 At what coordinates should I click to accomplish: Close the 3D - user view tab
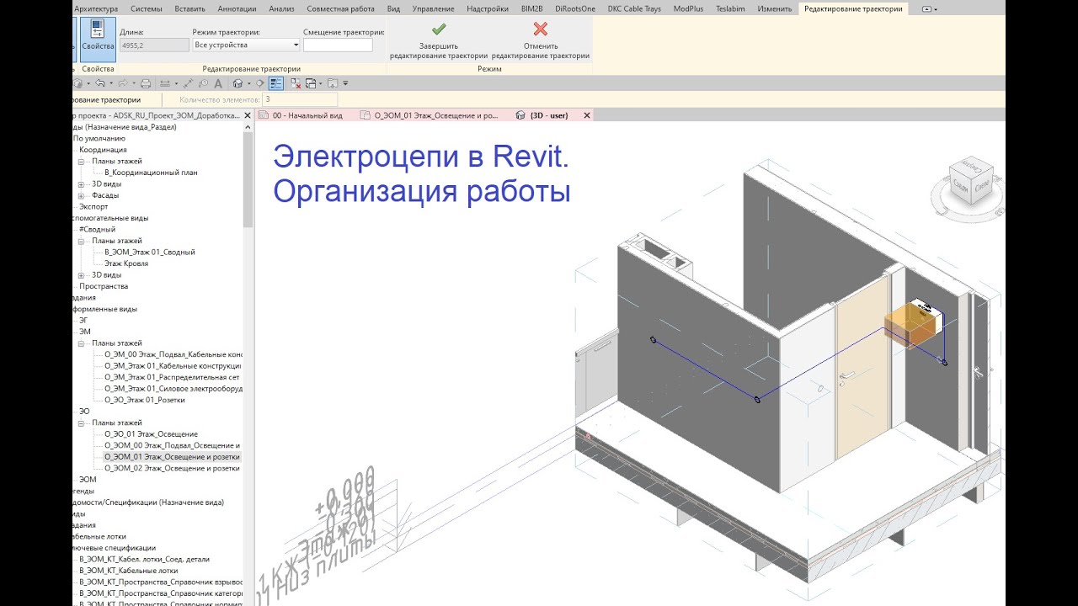(587, 115)
